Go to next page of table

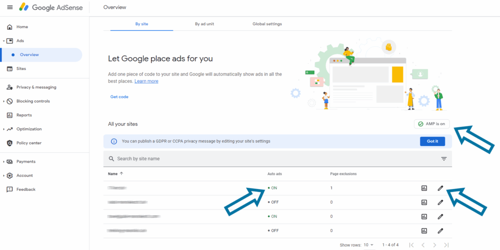click(435, 245)
